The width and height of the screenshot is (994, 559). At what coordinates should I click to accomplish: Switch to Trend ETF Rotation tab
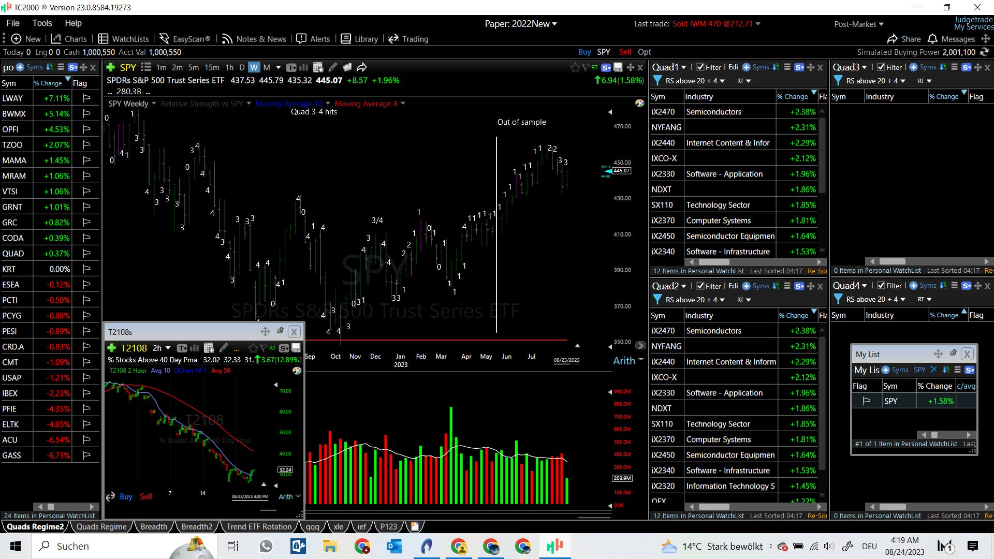pos(259,526)
